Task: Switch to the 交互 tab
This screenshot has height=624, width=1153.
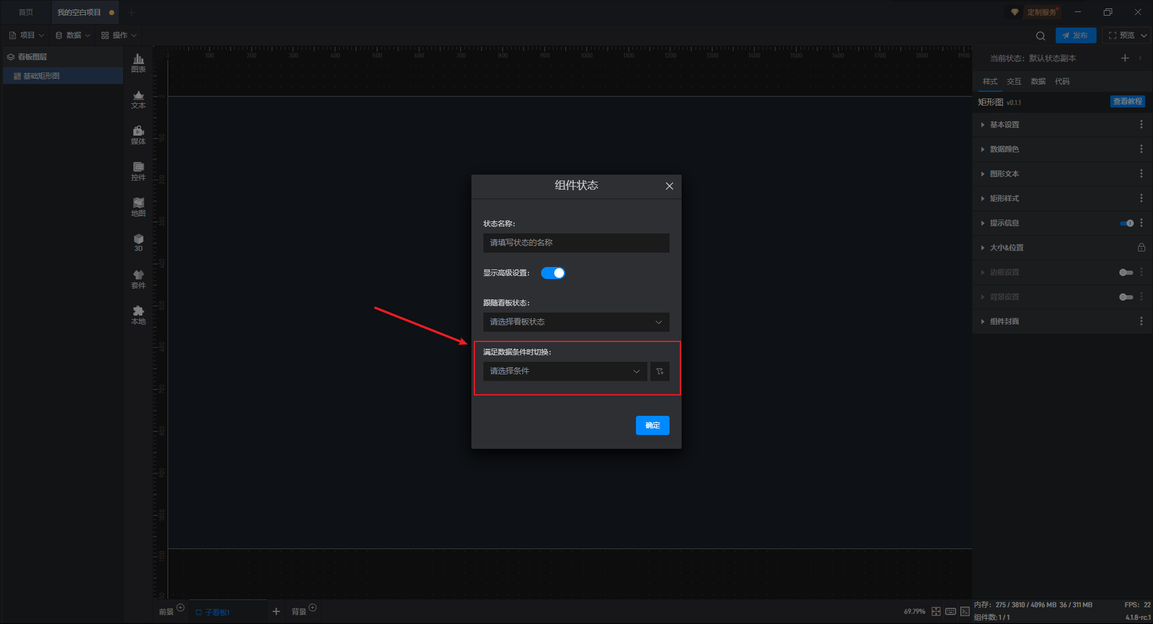Action: click(x=1014, y=82)
